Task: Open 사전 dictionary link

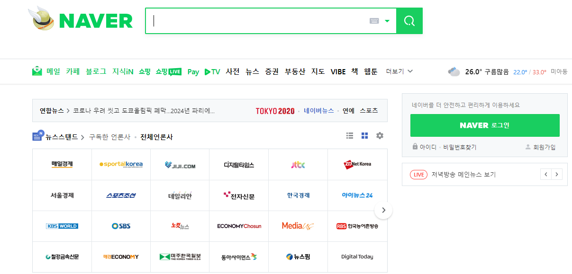Action: tap(233, 71)
